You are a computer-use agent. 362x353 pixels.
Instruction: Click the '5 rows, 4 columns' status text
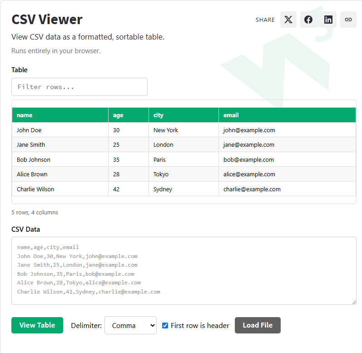pos(35,213)
